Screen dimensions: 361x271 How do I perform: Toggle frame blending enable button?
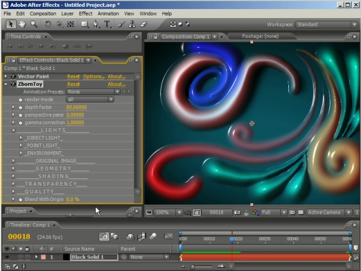(x=142, y=236)
